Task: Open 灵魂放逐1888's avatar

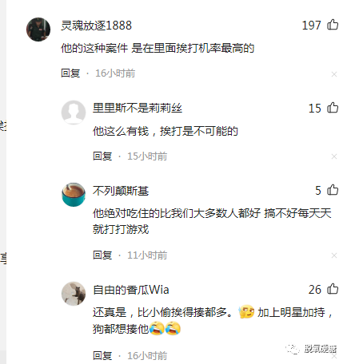Action: click(x=38, y=30)
